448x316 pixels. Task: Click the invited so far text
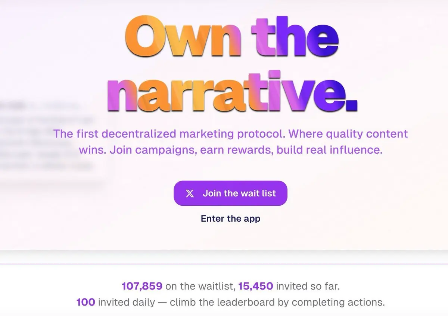[x=308, y=286]
